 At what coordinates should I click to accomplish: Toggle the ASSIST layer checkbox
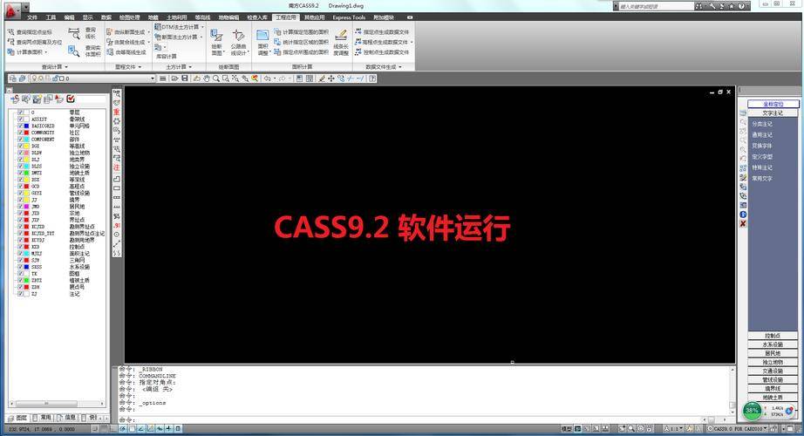pos(21,119)
